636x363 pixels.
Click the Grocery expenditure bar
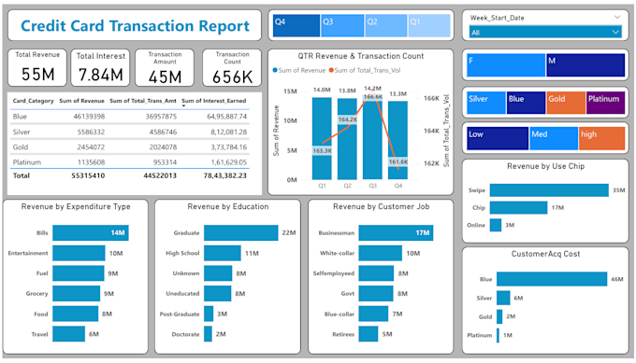77,294
